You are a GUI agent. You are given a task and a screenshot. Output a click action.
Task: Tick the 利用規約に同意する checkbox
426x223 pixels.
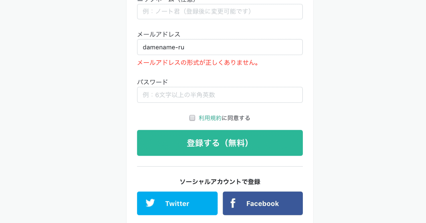(x=192, y=118)
